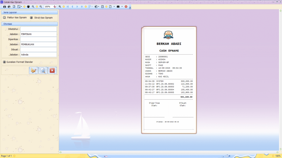Go to the last page
Image resolution: width=282 pixels, height=158 pixels.
(x=82, y=6)
